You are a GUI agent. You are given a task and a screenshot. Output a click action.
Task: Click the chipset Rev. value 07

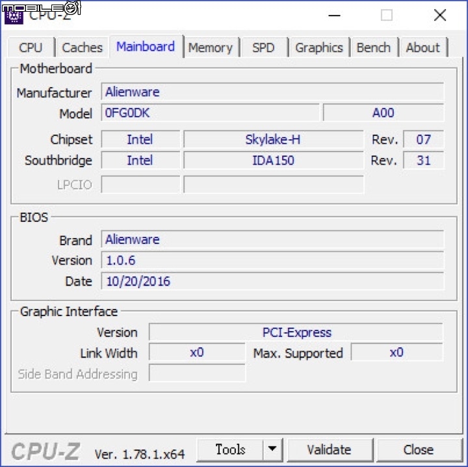(x=423, y=139)
